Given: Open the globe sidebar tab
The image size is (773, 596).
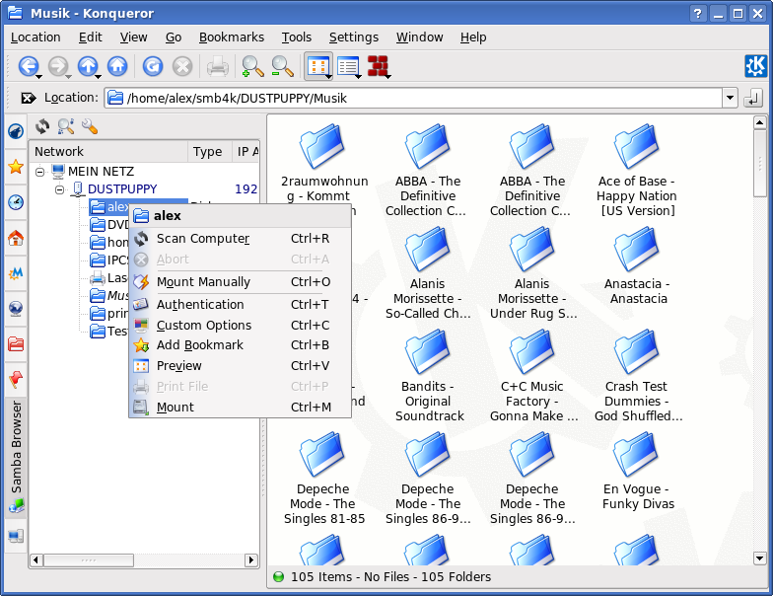Looking at the screenshot, I should [x=16, y=308].
